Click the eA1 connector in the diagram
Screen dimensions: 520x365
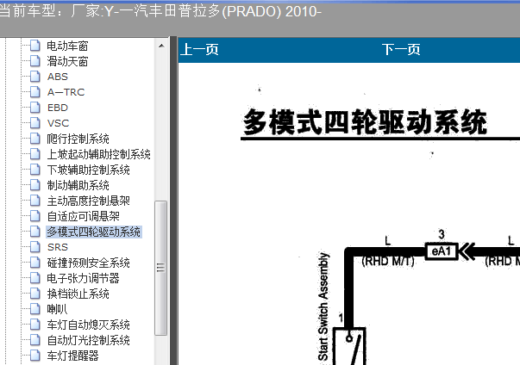442,251
